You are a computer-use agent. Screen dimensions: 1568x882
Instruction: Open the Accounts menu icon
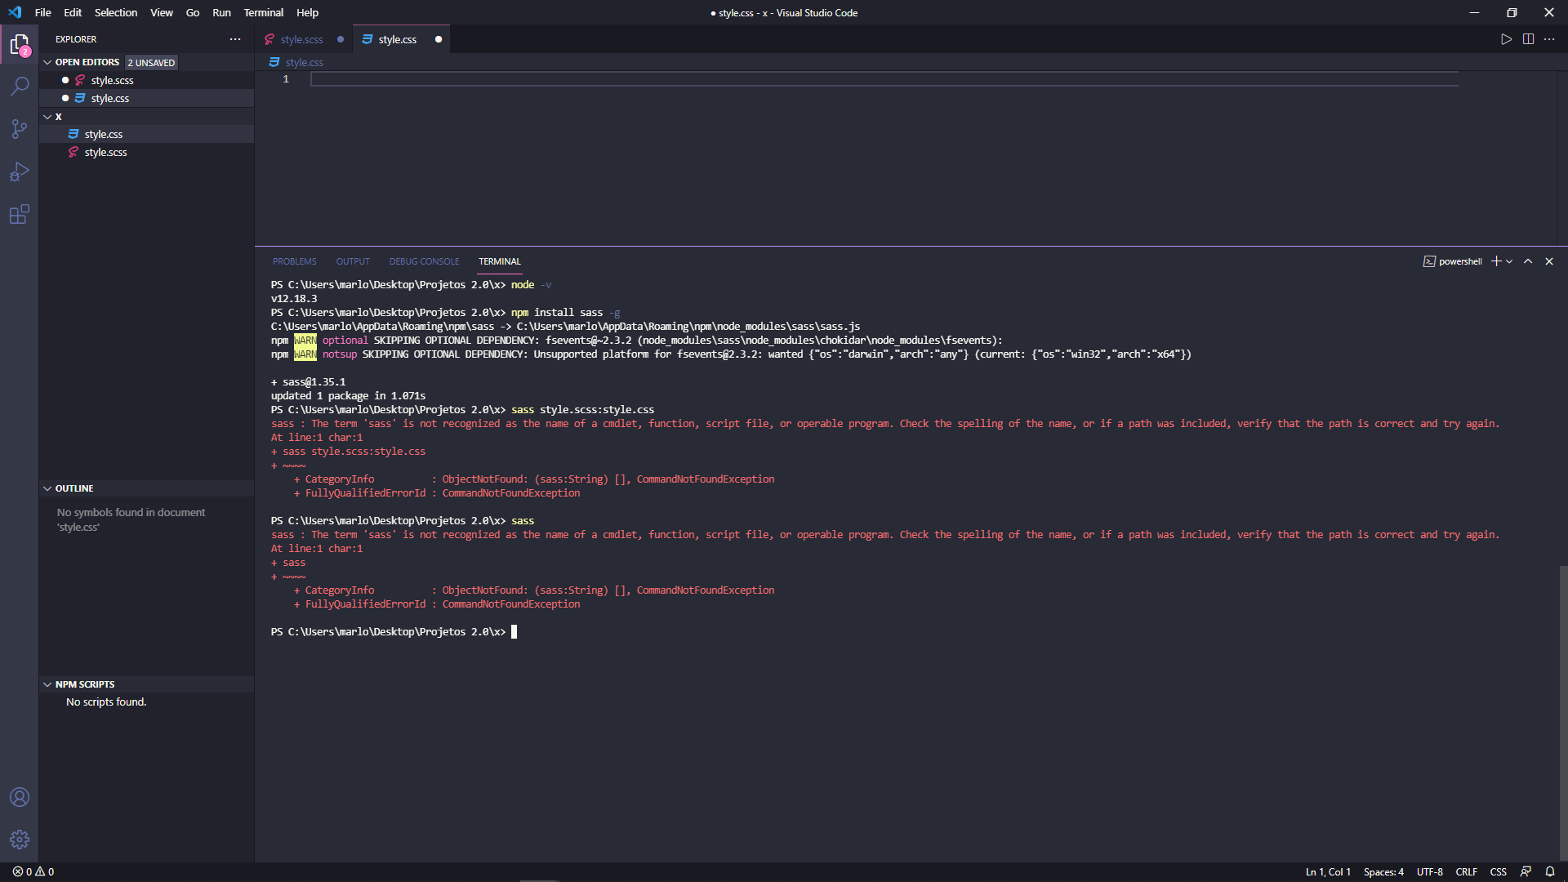[x=20, y=797]
